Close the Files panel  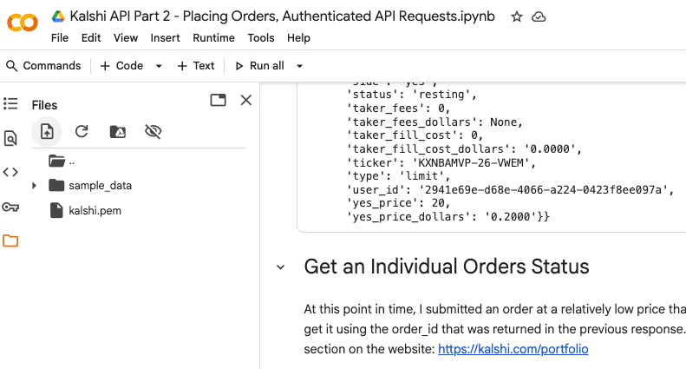tap(245, 101)
